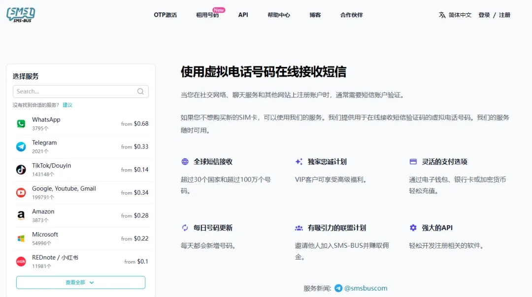The height and width of the screenshot is (297, 532).
Task: Click the language translate icon
Action: click(442, 15)
